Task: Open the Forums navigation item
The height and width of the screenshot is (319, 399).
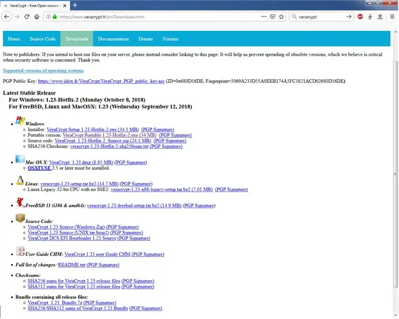Action: [x=170, y=39]
